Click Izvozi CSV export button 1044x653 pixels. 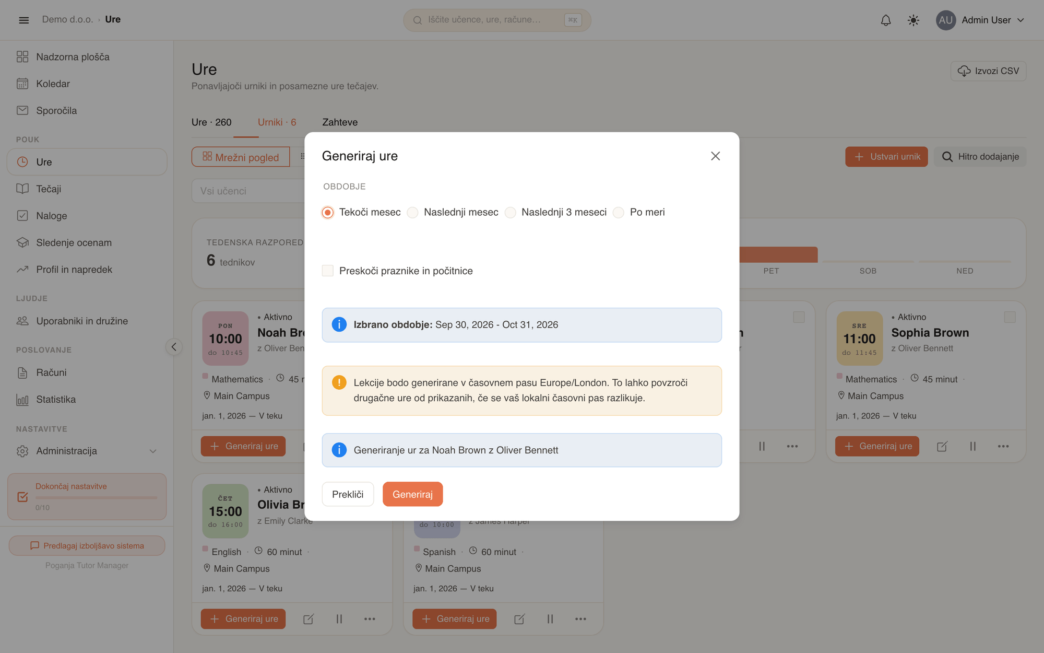pos(988,71)
